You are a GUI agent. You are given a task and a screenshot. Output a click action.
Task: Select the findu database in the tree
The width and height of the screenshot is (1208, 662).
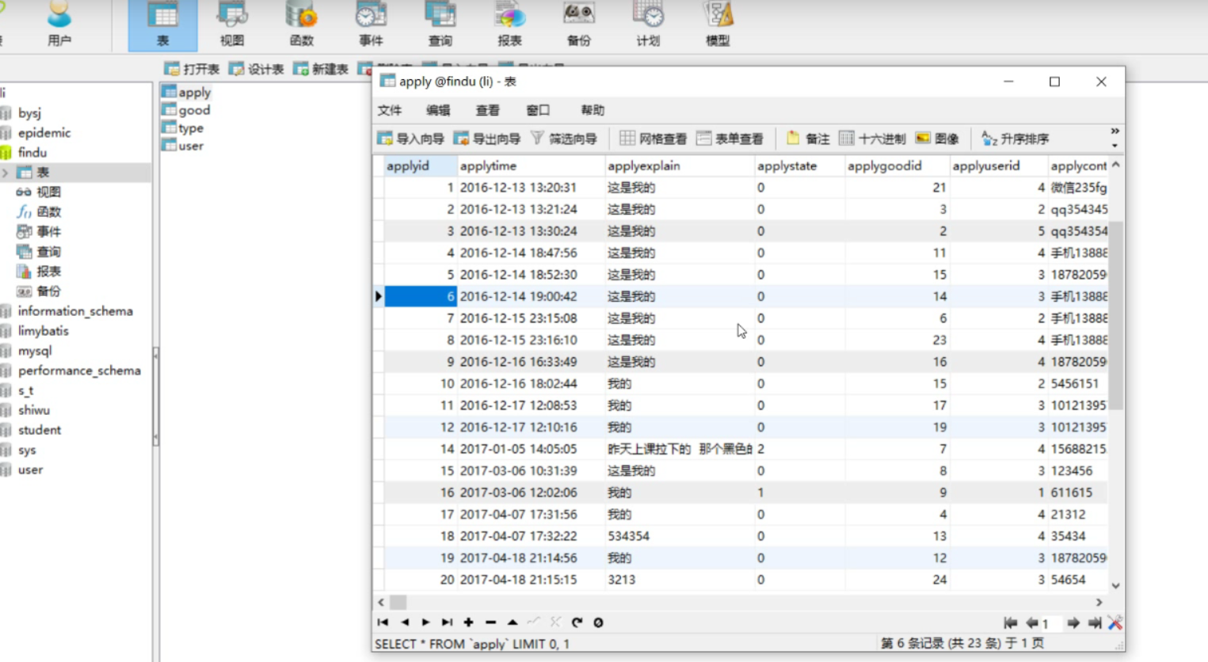[32, 152]
